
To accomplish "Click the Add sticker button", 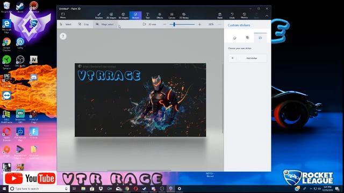I will (247, 58).
